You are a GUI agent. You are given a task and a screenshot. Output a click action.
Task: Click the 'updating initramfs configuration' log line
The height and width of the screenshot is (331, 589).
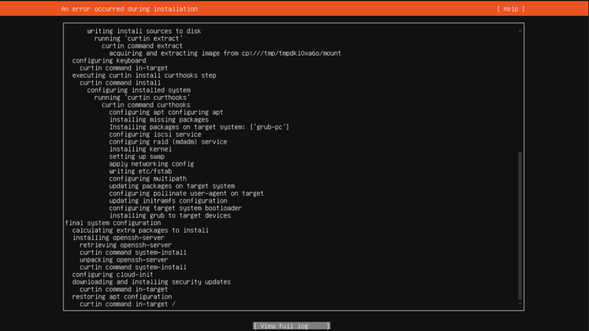click(168, 201)
